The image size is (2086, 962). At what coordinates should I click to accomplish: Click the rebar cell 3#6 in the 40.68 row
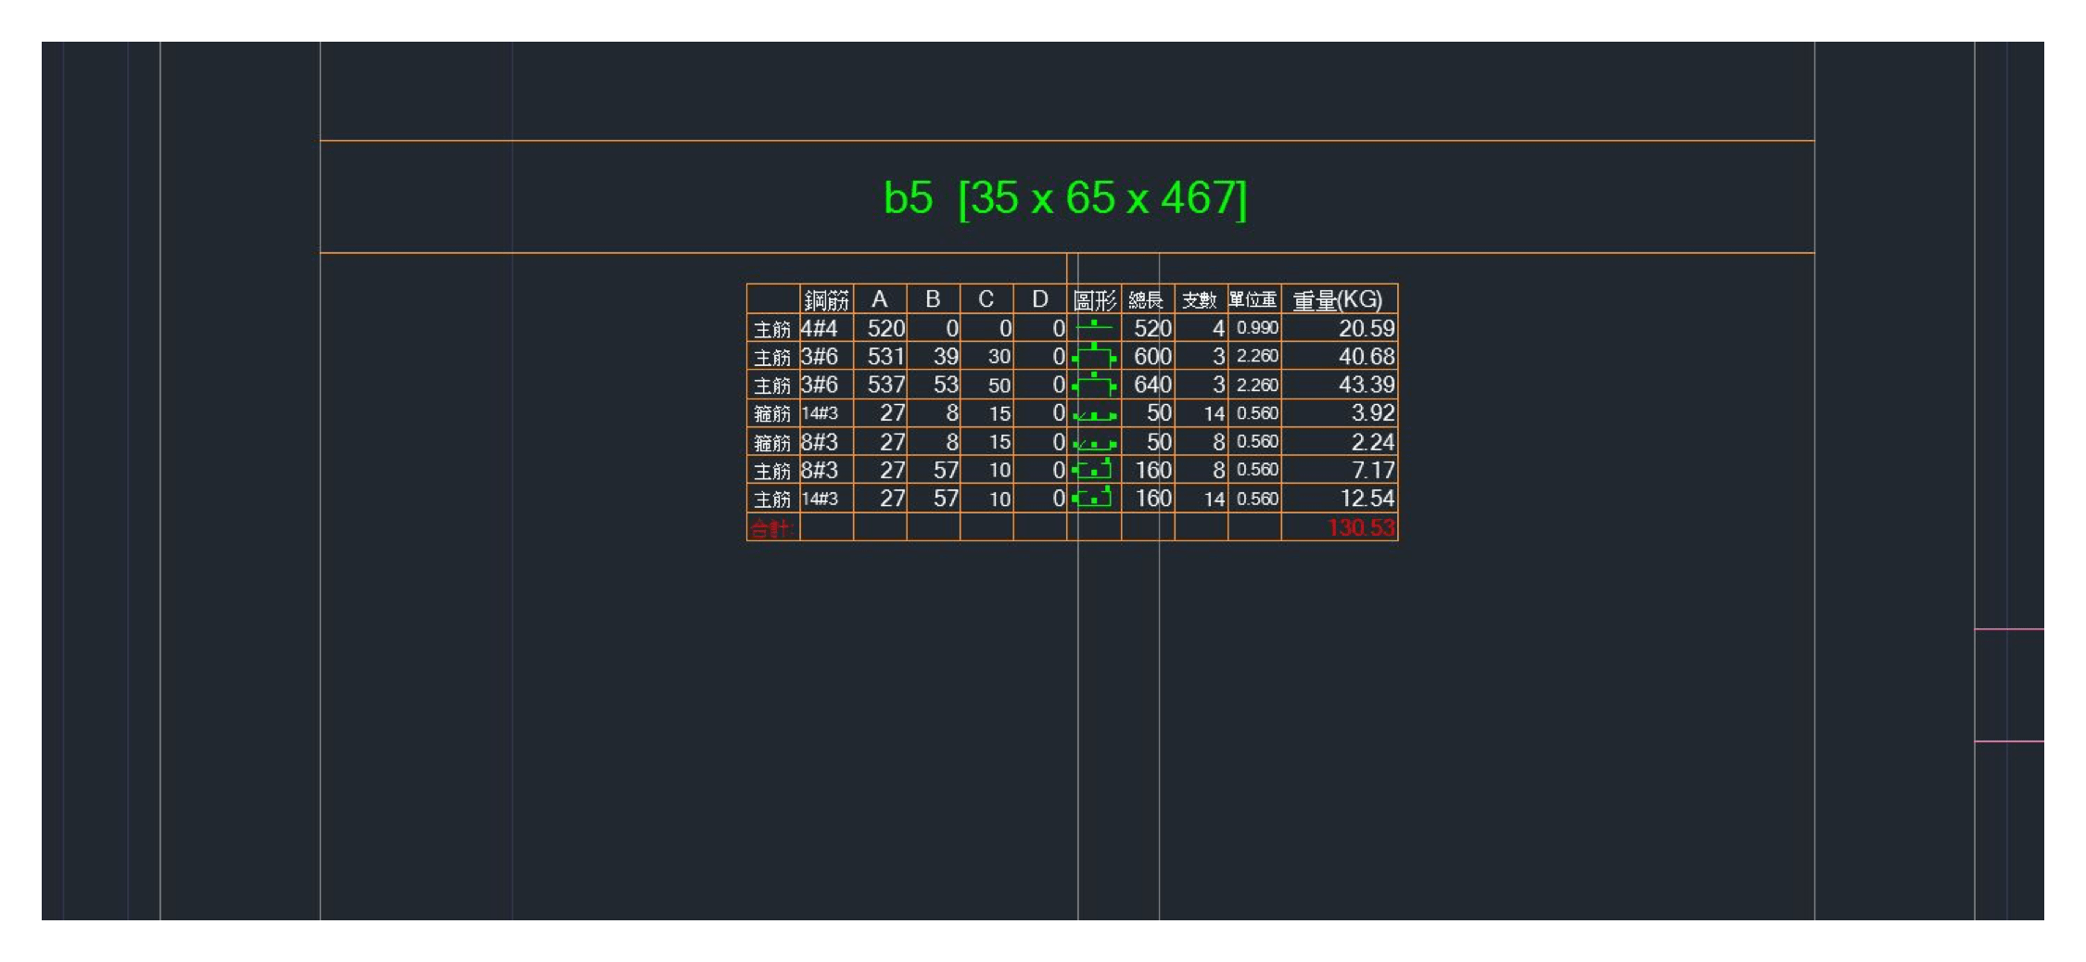[x=819, y=356]
